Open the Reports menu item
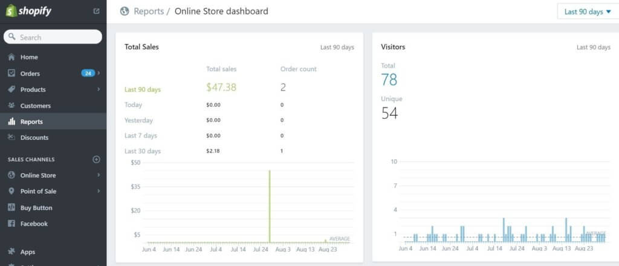This screenshot has height=266, width=619. point(31,122)
